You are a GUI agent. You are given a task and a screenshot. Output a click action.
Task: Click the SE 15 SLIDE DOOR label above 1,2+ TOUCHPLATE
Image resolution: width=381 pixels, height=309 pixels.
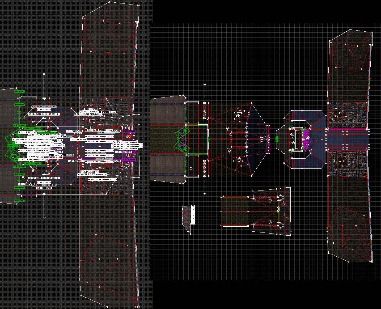tap(44, 178)
